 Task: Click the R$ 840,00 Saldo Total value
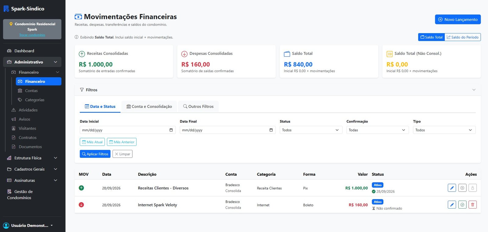click(x=298, y=64)
